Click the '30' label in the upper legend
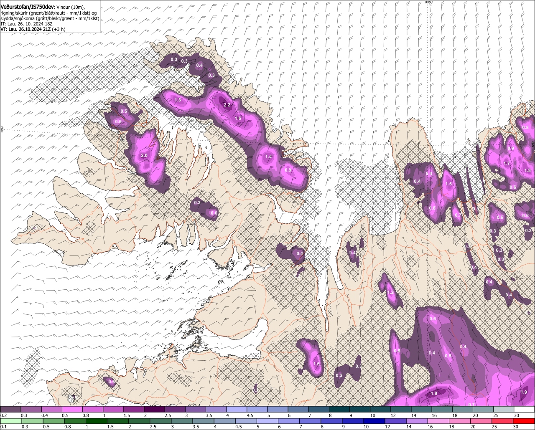The image size is (535, 430). 517,415
